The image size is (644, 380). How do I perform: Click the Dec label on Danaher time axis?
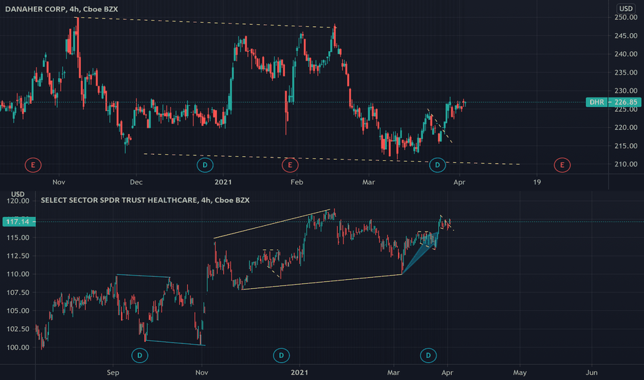pos(136,182)
